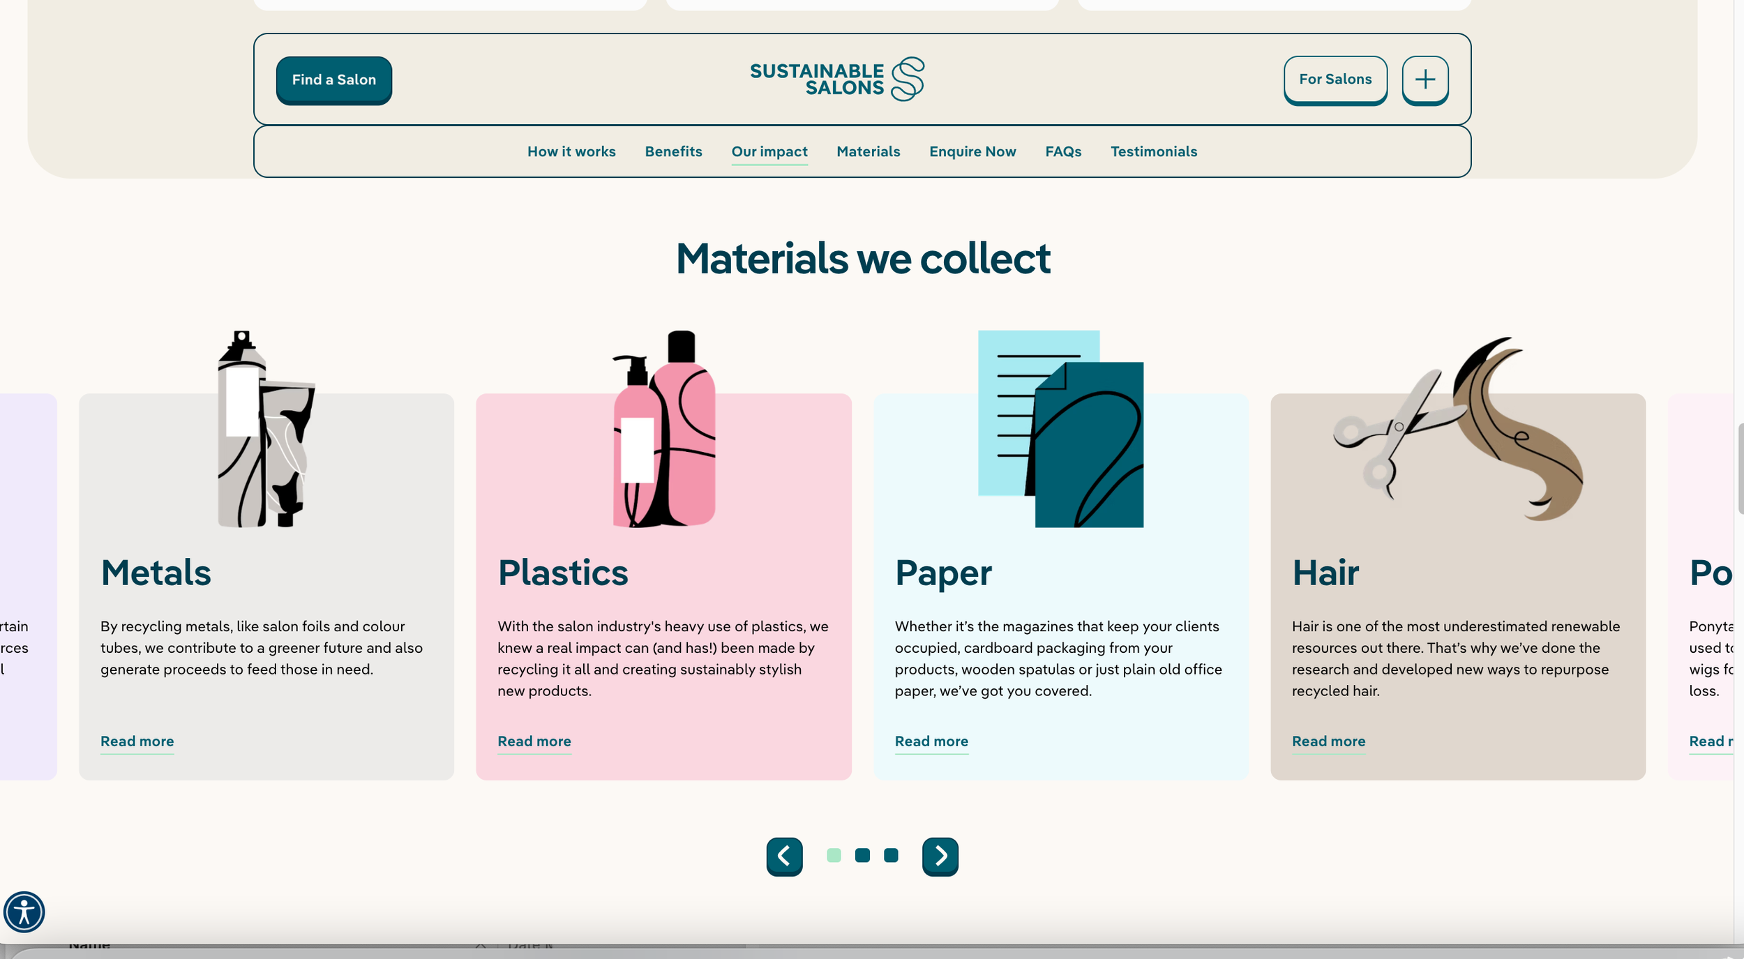Screen dimensions: 1744x959
Task: Click the page vertical scrollbar
Action: [1740, 467]
